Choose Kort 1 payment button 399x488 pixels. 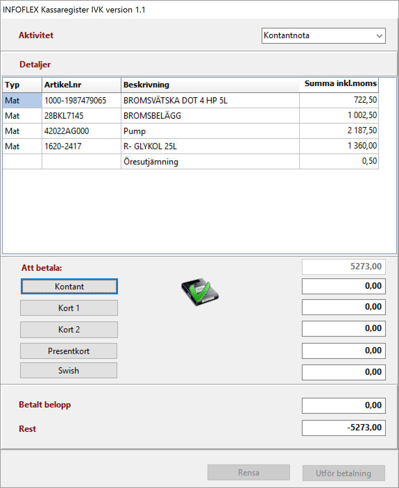(69, 308)
